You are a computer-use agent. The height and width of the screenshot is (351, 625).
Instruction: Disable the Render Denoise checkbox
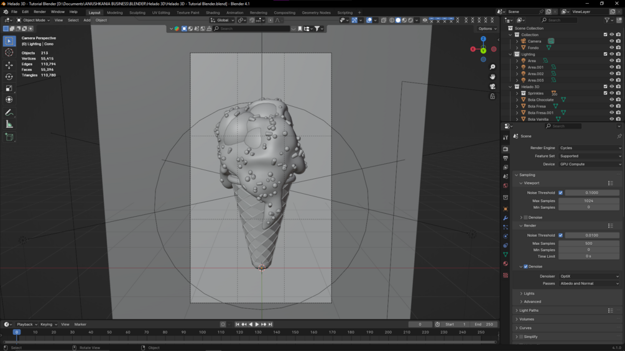coord(525,267)
